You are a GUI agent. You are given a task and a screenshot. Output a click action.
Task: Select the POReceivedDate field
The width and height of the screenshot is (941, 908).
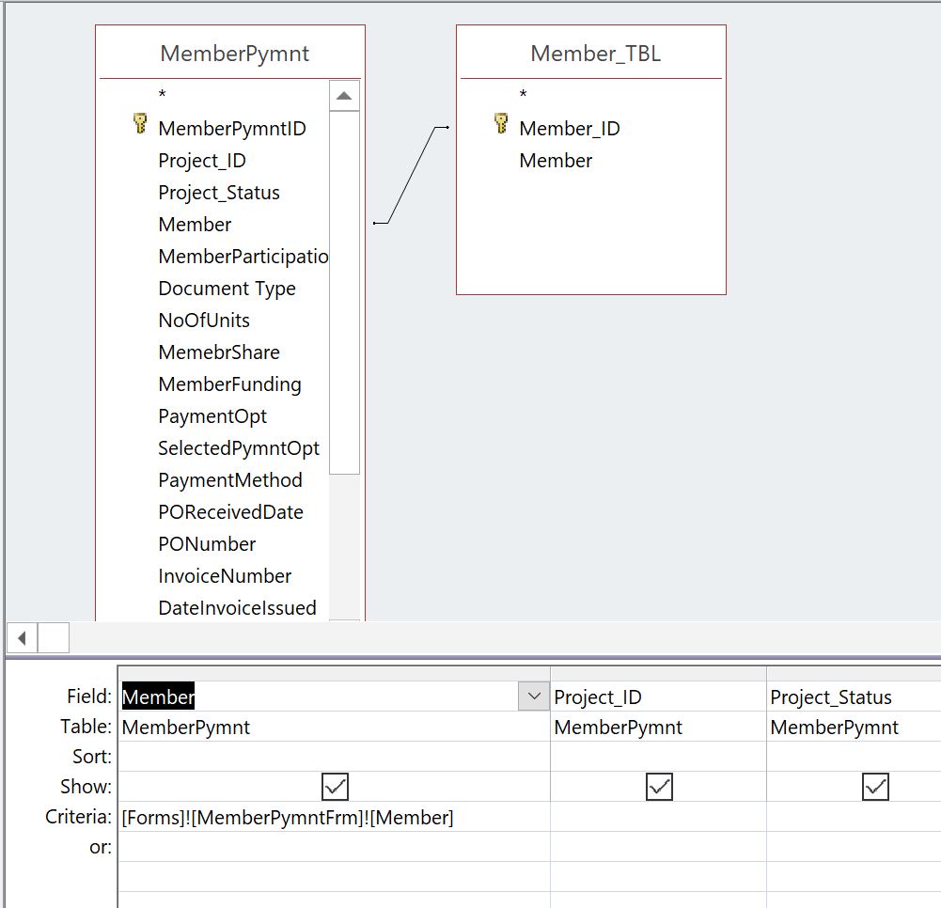231,512
